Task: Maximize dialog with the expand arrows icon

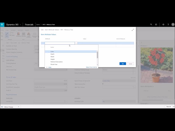Action: click(x=133, y=30)
